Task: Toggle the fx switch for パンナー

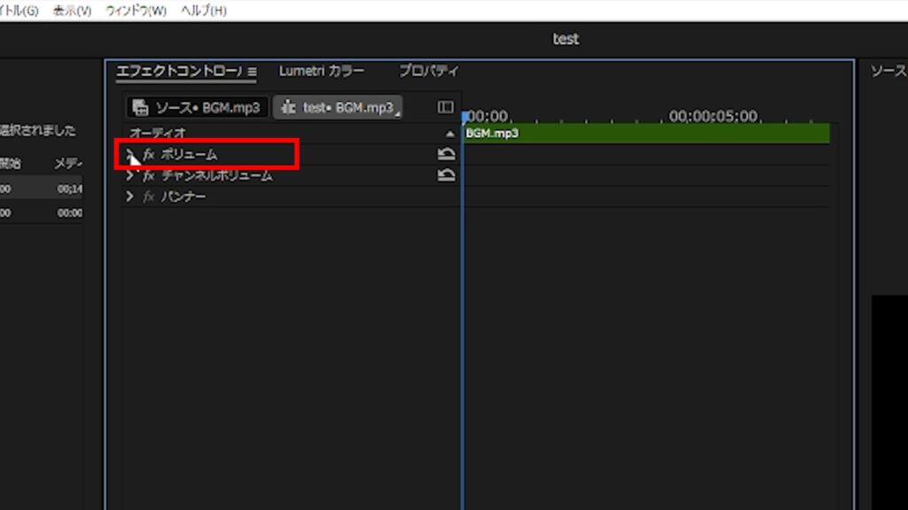Action: coord(149,197)
